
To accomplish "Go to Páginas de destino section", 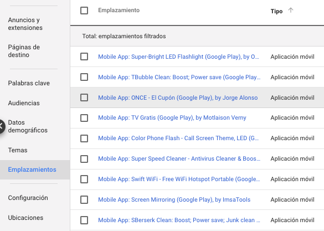I will pyautogui.click(x=24, y=51).
